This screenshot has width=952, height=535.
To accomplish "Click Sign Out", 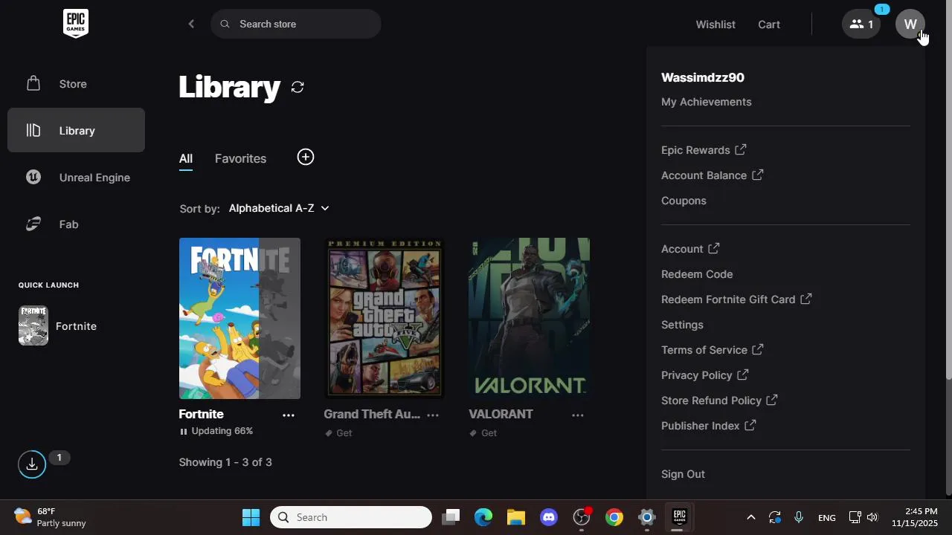I will pos(683,474).
